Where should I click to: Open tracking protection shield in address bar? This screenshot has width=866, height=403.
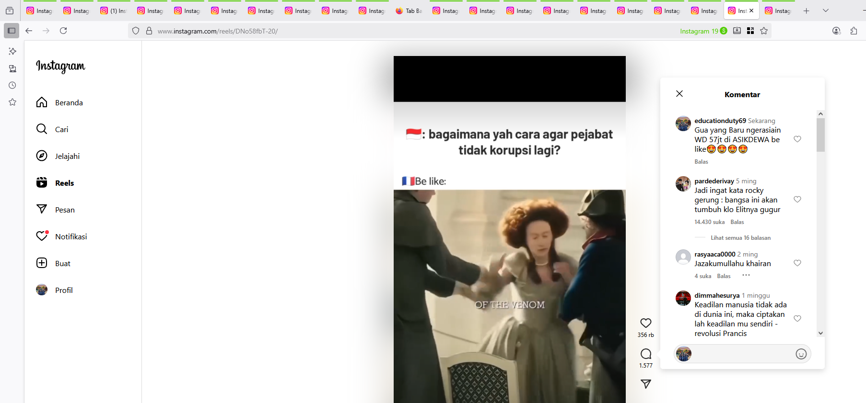click(x=136, y=31)
